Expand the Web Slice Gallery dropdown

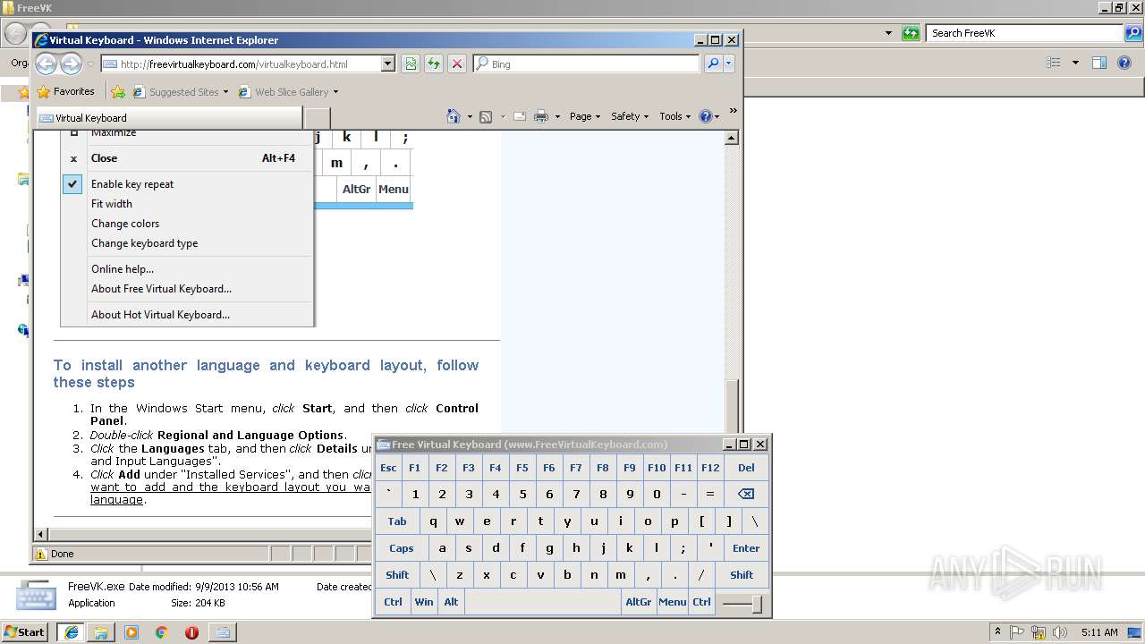(x=335, y=92)
